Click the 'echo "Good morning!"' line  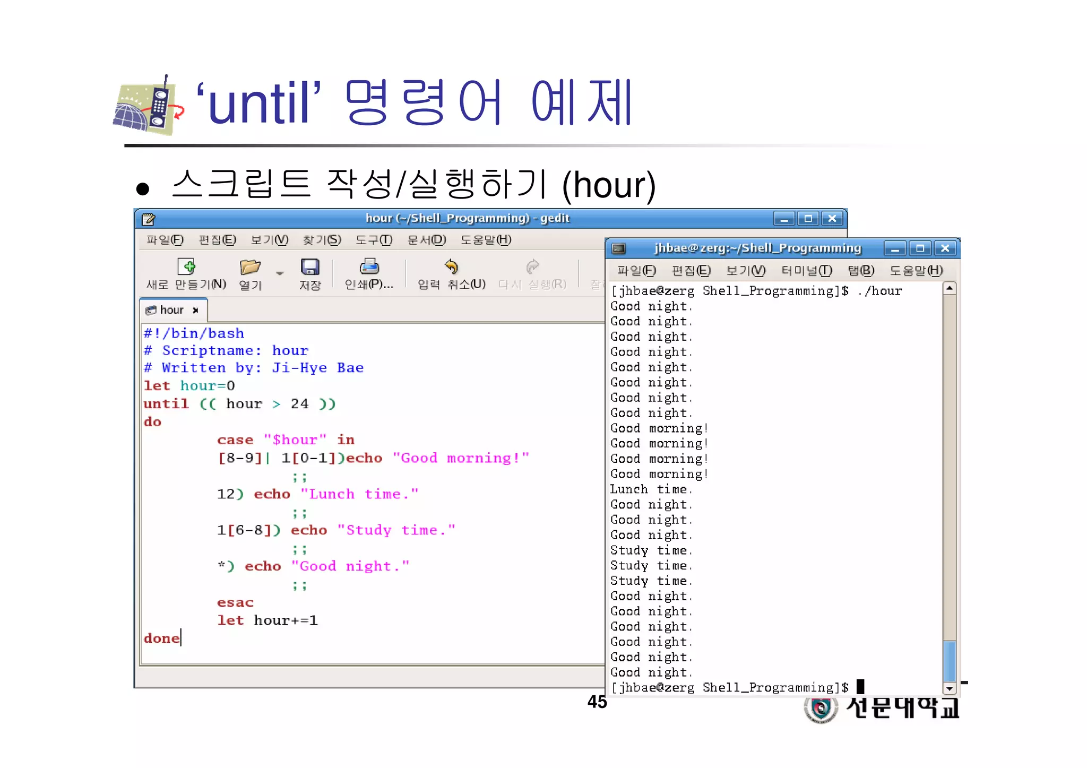click(x=374, y=458)
